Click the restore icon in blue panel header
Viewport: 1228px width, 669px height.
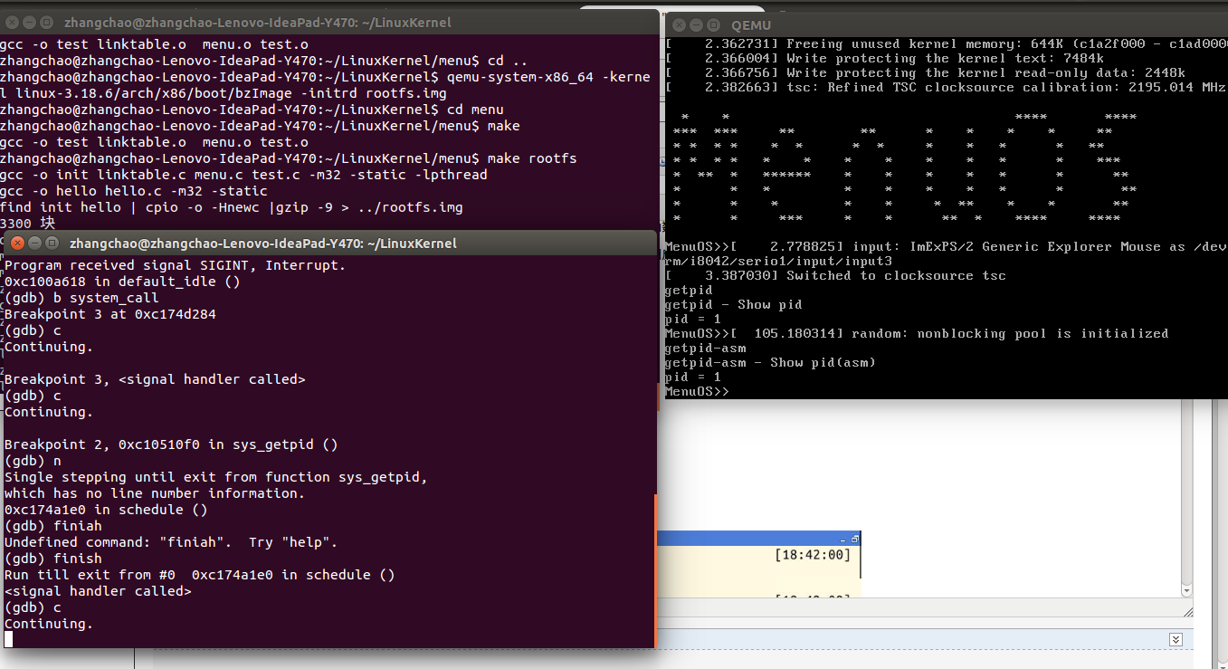point(855,538)
